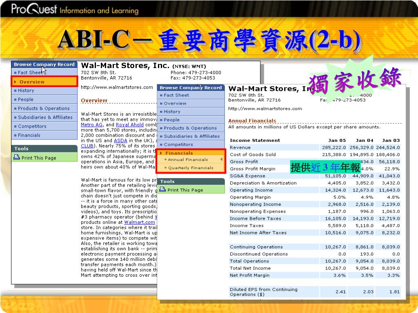Click the Total Net Income row label
The image size is (418, 313).
click(x=250, y=268)
